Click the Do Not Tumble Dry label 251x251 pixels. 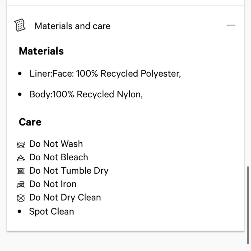(x=69, y=171)
